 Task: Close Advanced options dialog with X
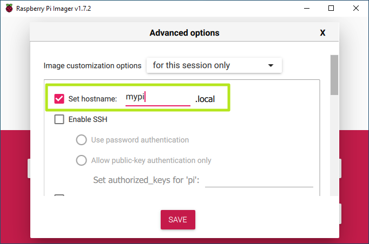pyautogui.click(x=322, y=33)
